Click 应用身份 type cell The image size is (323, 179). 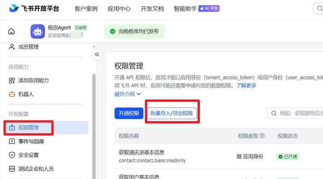coord(250,156)
